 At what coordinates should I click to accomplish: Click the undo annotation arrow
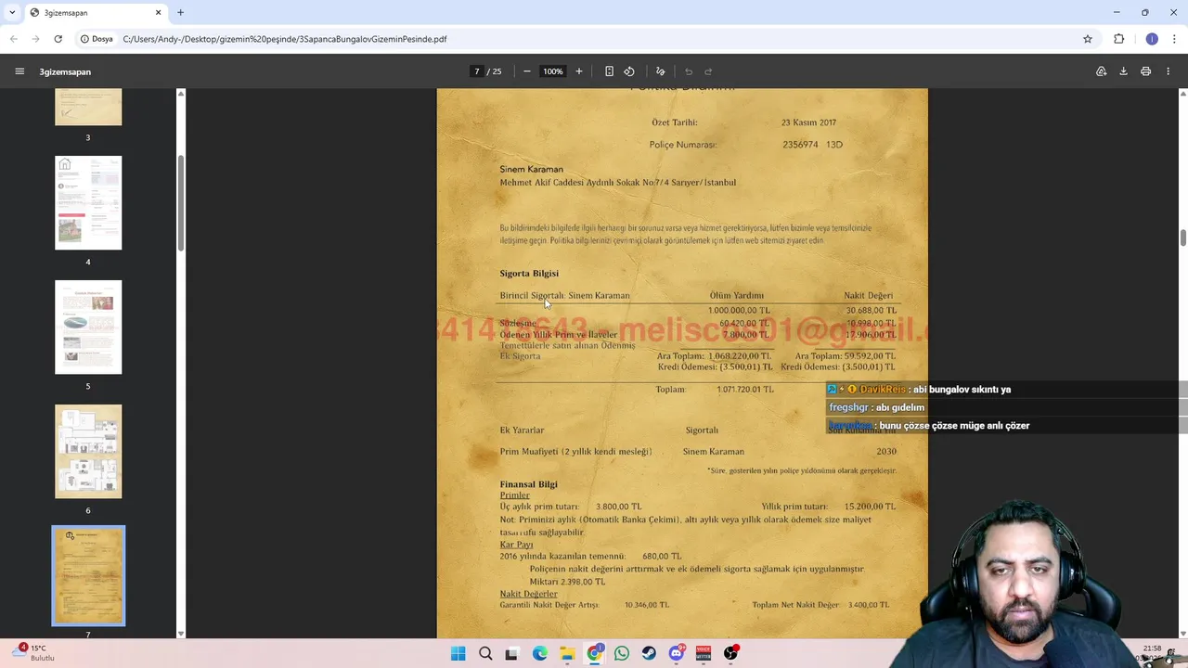(x=689, y=71)
